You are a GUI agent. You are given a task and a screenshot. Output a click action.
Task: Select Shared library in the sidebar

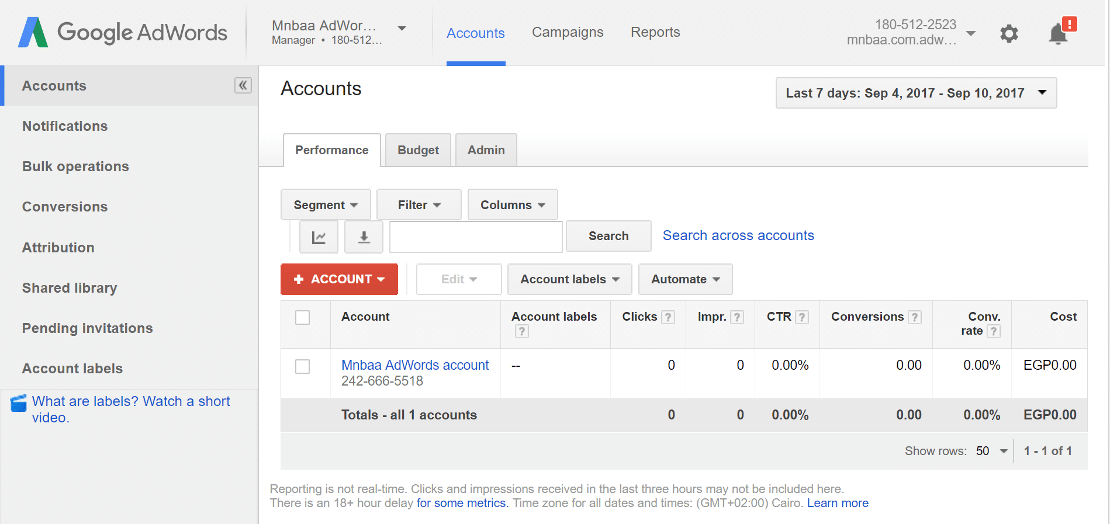[70, 288]
